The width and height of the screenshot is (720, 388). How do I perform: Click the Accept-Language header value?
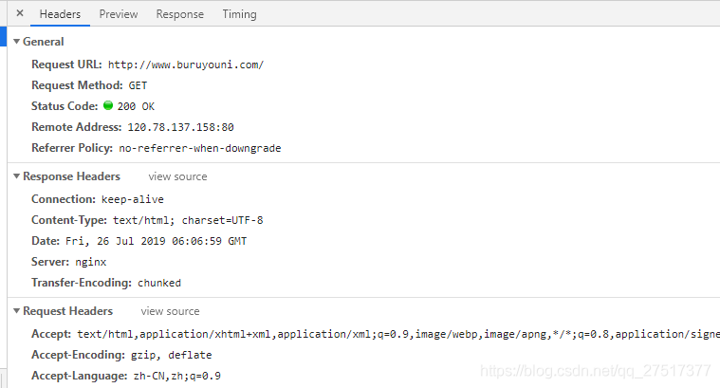177,376
